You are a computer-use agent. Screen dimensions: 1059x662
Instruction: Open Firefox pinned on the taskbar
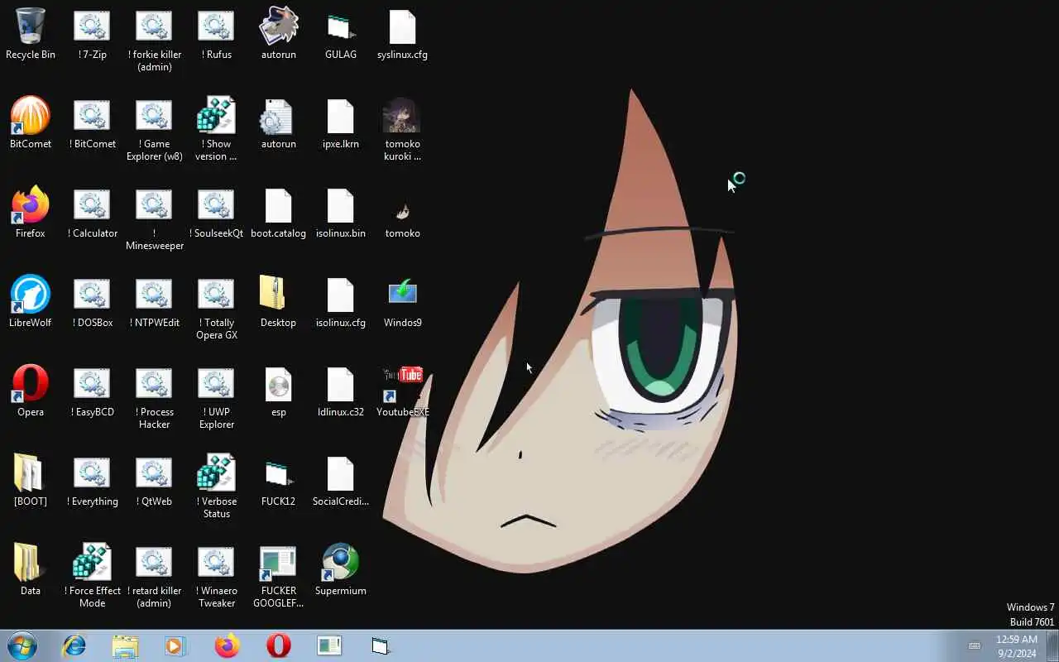[x=227, y=645]
